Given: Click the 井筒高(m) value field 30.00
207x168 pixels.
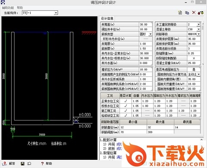Looking at the screenshot, I should (145, 25).
